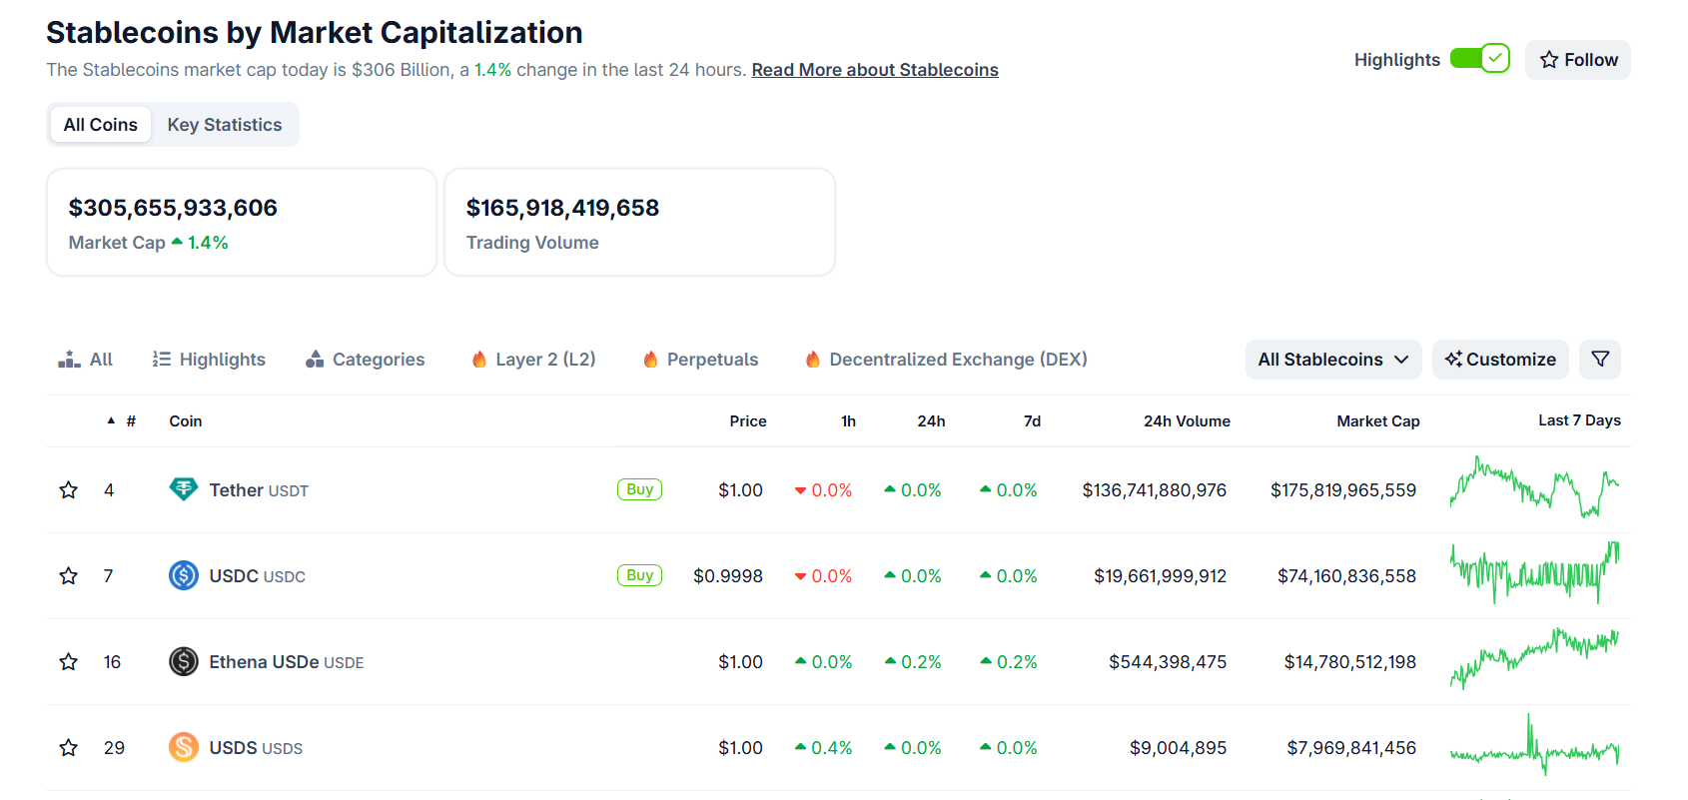Click the Tether coin logo

[x=184, y=489]
